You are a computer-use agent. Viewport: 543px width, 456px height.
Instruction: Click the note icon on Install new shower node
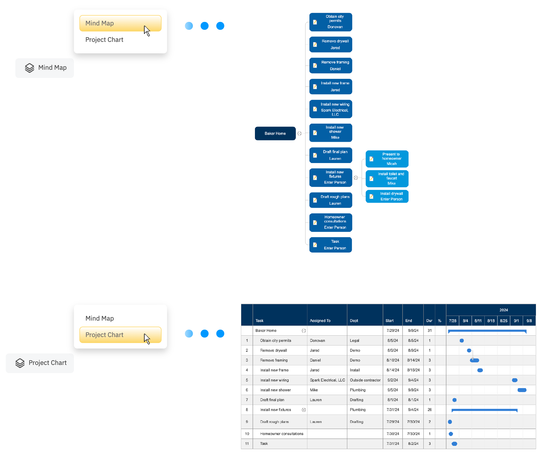(x=314, y=133)
